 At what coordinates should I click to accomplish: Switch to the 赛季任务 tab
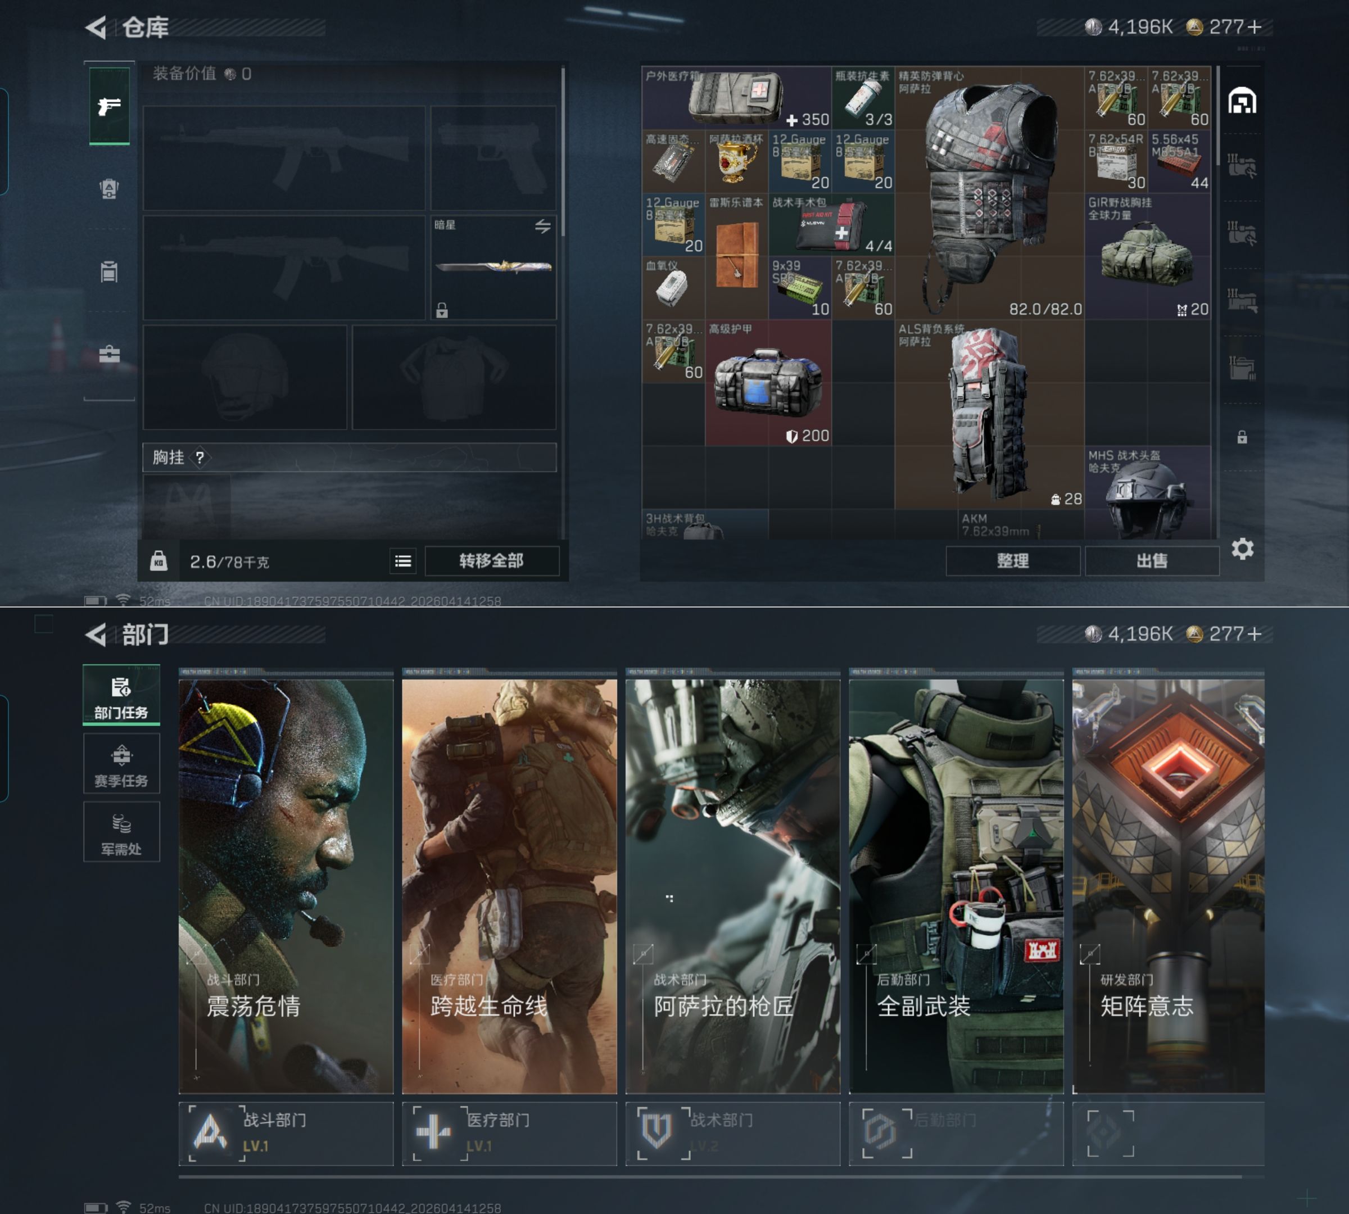coord(121,764)
